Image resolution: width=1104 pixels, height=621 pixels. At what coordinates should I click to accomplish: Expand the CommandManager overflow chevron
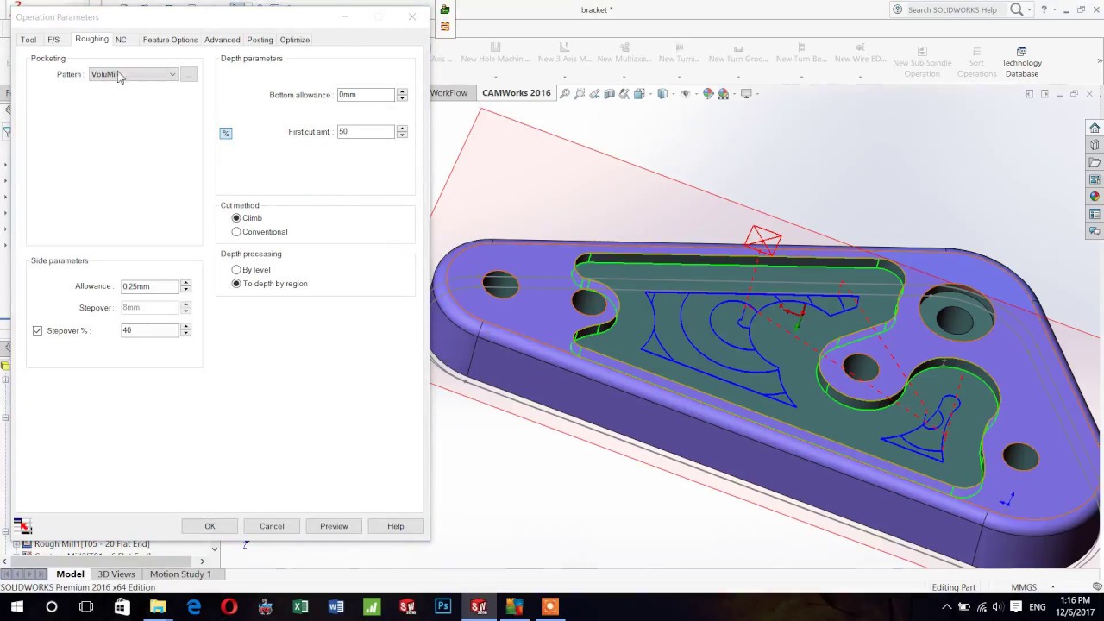click(1100, 60)
